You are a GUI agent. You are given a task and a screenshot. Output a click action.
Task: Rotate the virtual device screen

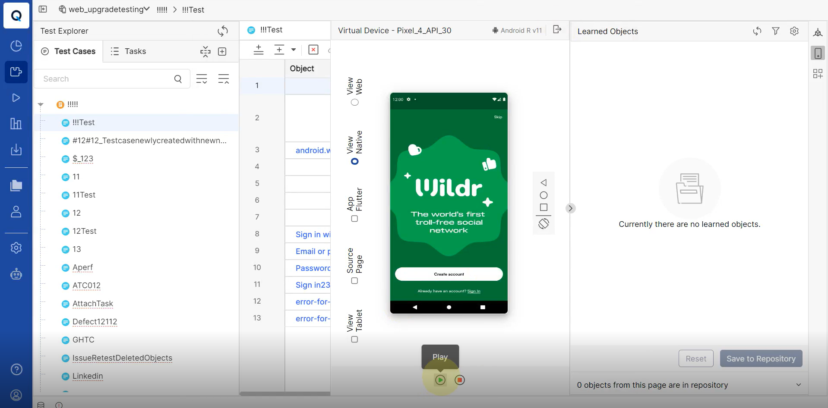(544, 223)
